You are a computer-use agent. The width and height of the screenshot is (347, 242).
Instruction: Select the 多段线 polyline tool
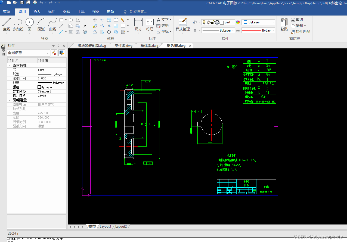click(18, 24)
